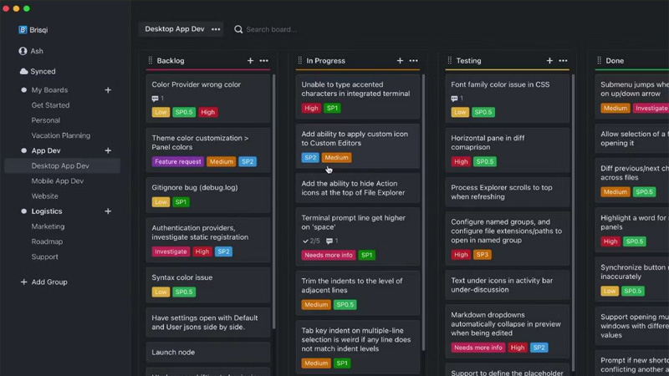Add a new card to Backlog column

[250, 61]
